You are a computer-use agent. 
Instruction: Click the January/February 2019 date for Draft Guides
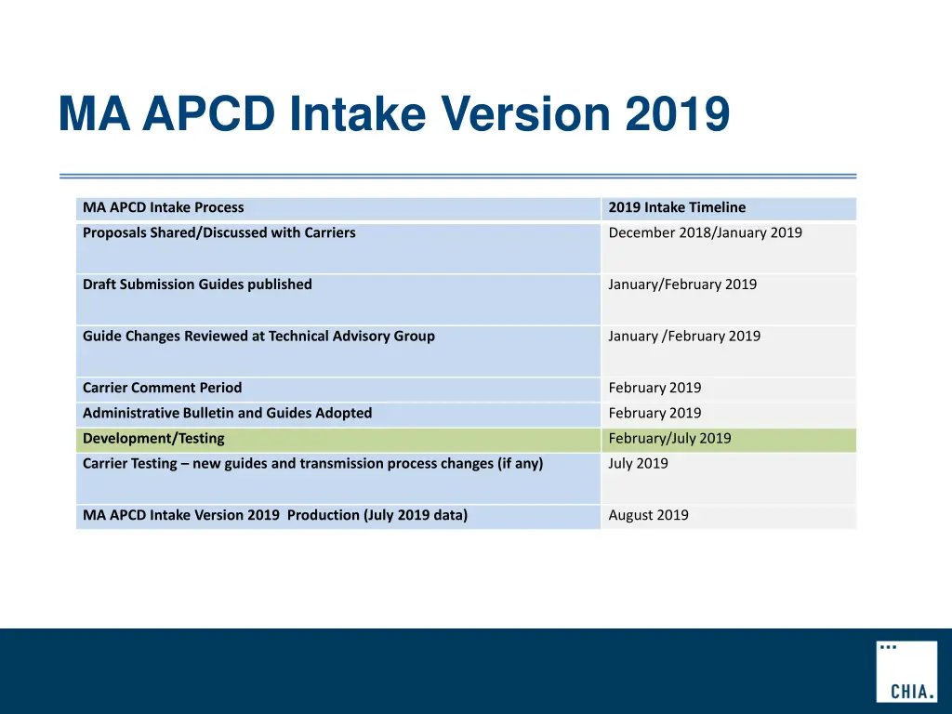pyautogui.click(x=682, y=284)
